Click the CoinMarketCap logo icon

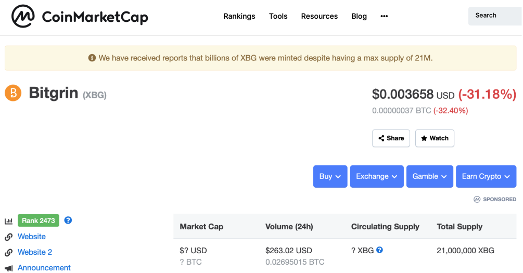pyautogui.click(x=23, y=16)
